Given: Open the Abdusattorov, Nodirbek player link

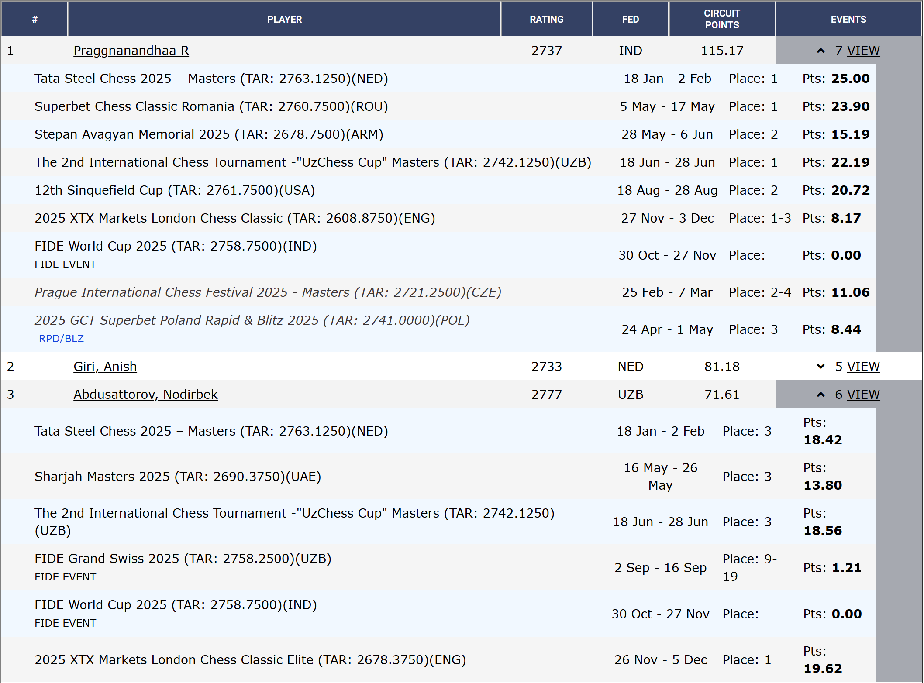Looking at the screenshot, I should coord(145,395).
